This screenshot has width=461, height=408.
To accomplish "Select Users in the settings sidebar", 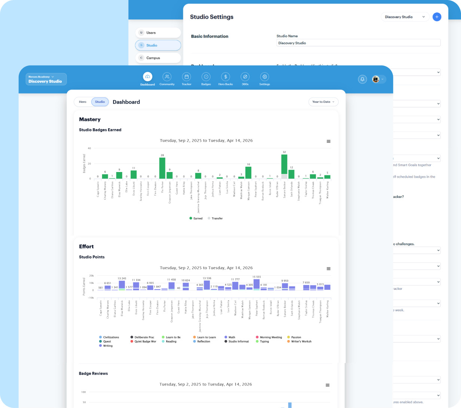I will pos(158,33).
